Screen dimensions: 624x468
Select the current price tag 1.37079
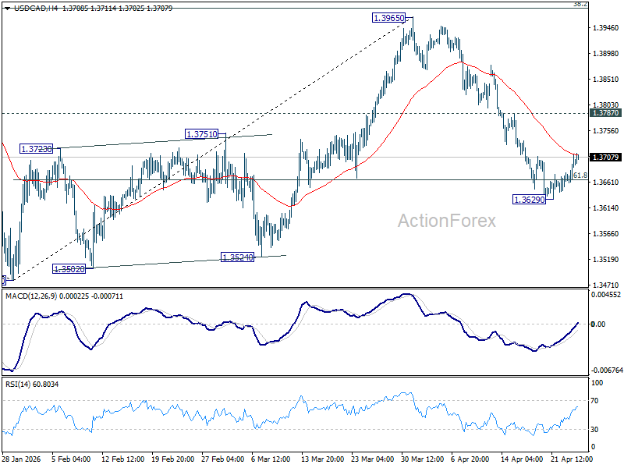pos(606,158)
